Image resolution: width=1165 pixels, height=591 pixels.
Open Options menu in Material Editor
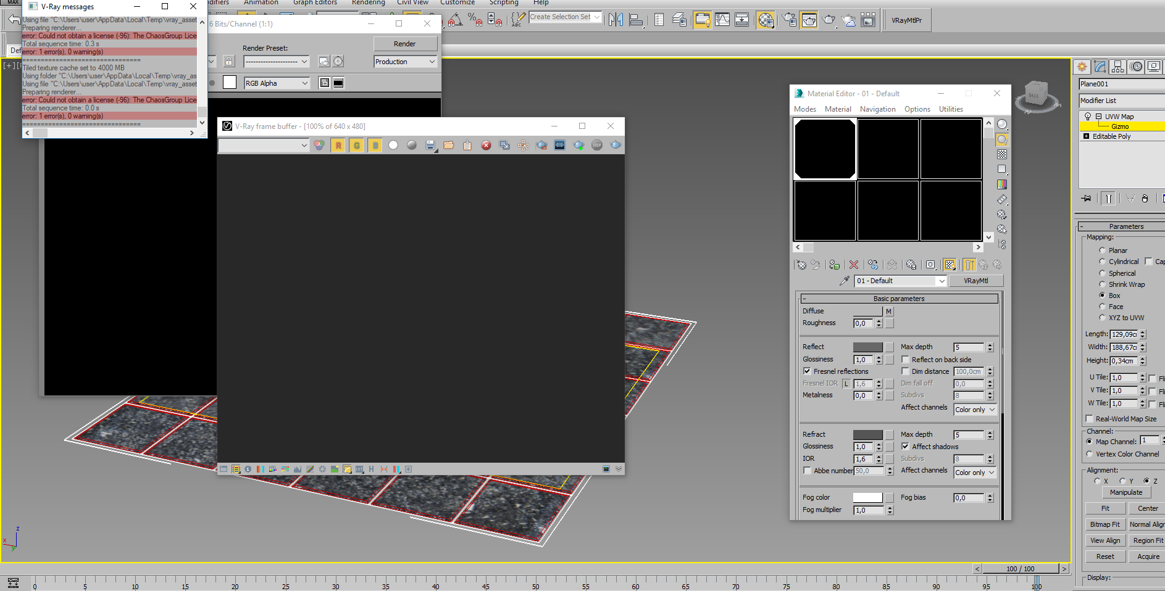click(917, 109)
